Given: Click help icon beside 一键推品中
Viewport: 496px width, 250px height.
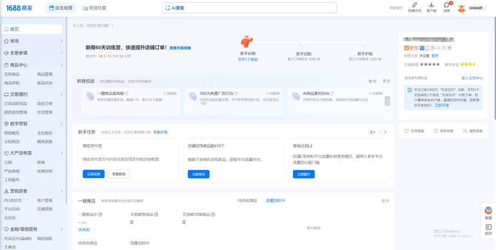Looking at the screenshot, I should (100, 215).
